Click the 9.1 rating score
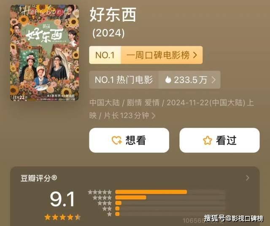Viewport: 270px width, 226px height. [x=62, y=199]
